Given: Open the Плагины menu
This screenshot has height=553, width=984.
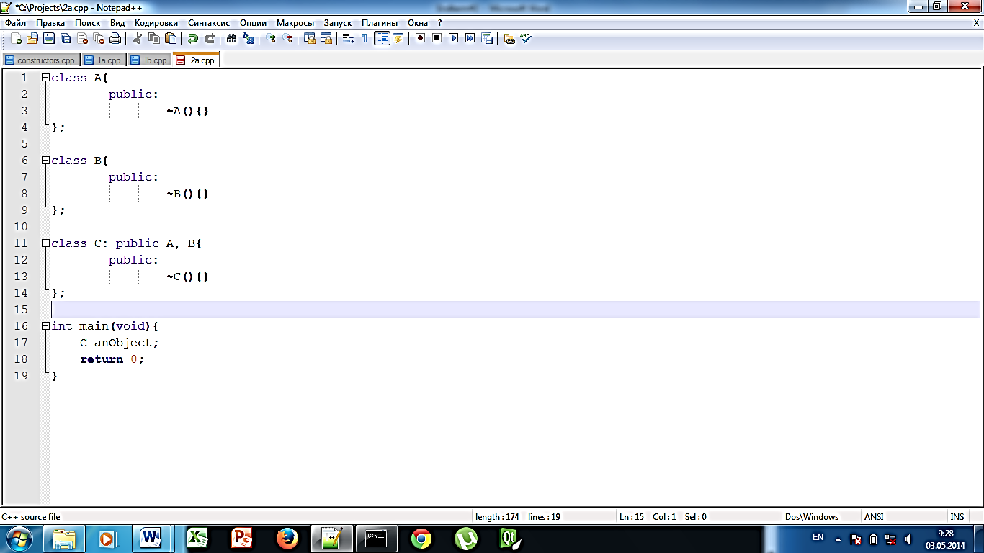Looking at the screenshot, I should click(x=380, y=23).
